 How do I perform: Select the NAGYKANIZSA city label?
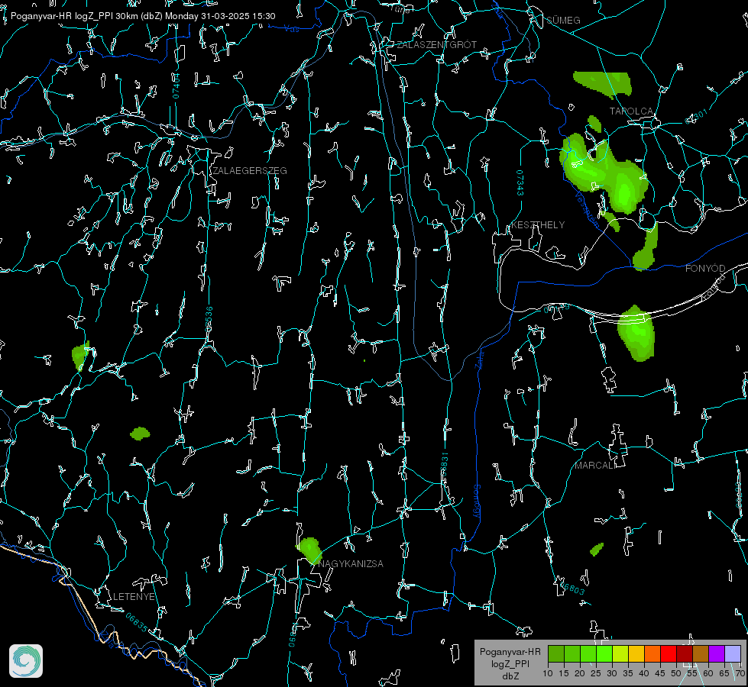click(x=351, y=563)
